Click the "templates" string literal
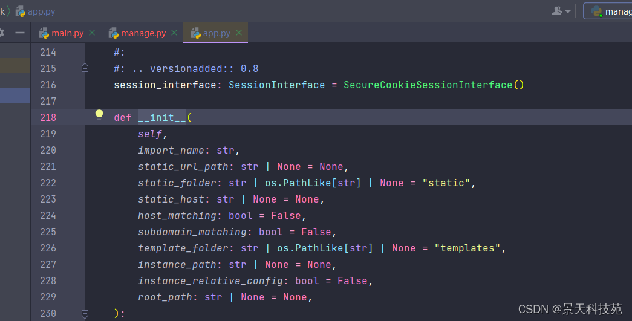 pos(467,248)
